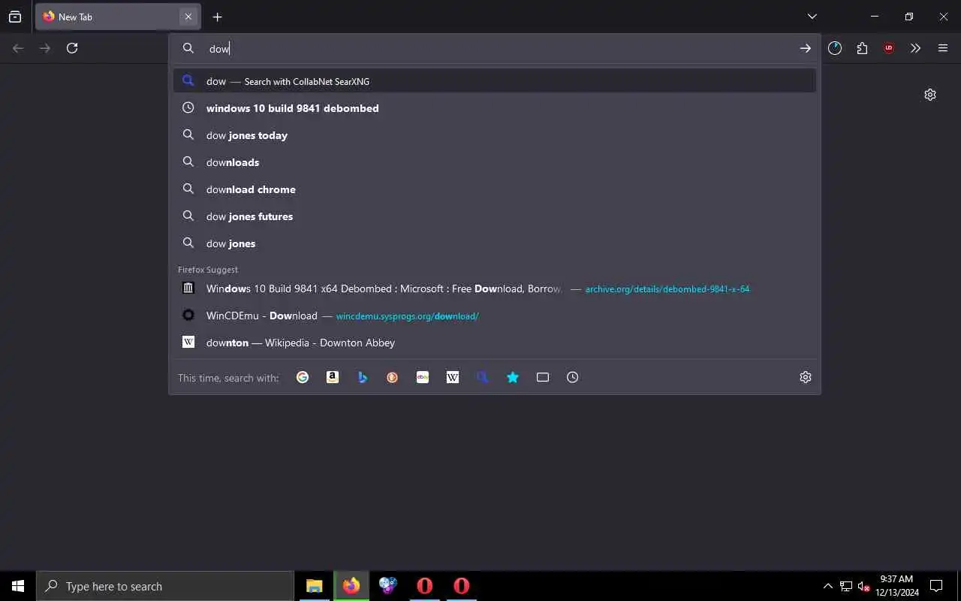Open Firefox View icon

pos(15,17)
